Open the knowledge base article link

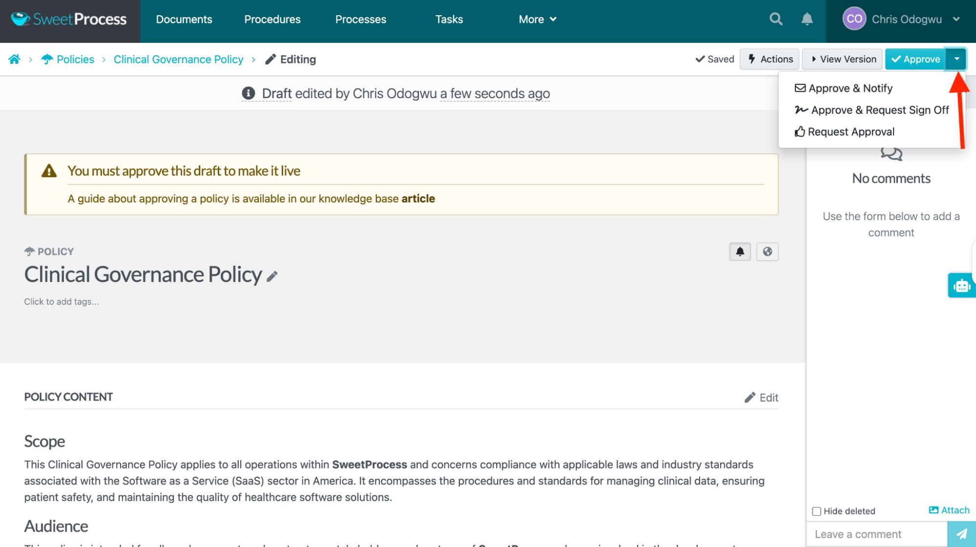(418, 199)
